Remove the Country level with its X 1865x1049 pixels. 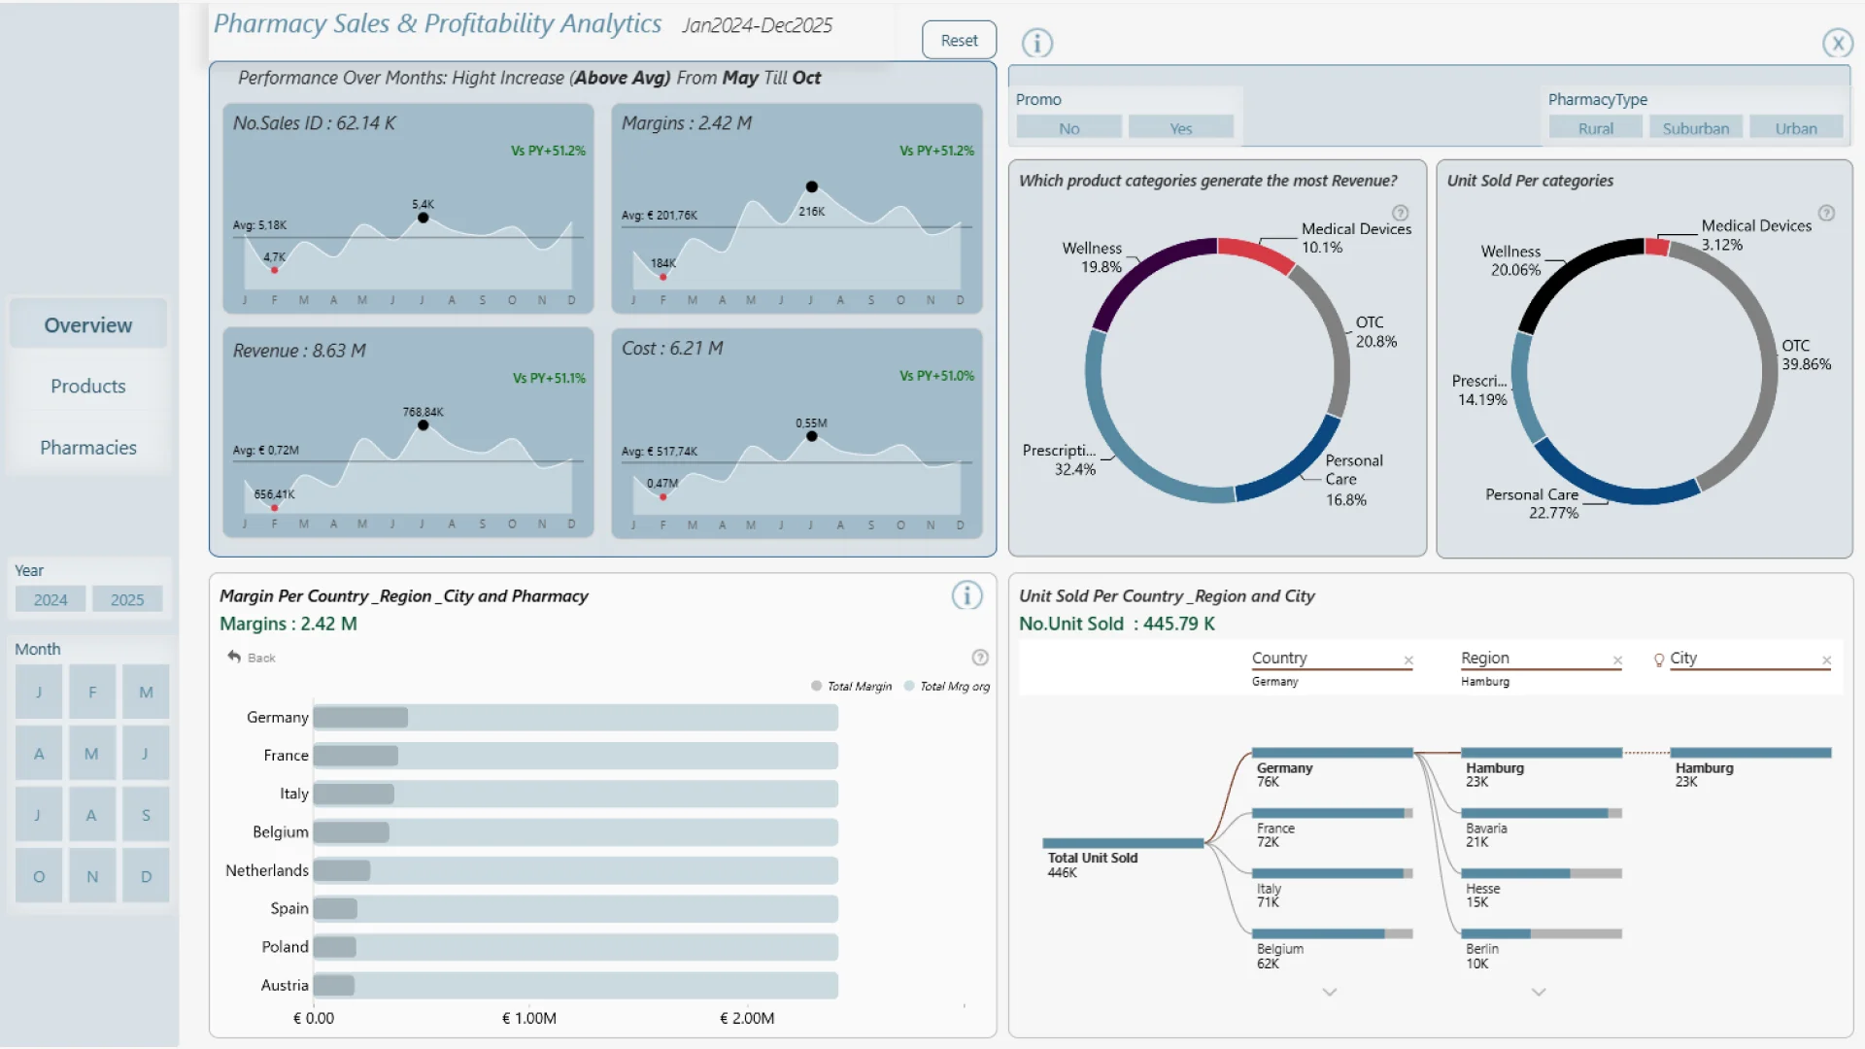coord(1408,660)
